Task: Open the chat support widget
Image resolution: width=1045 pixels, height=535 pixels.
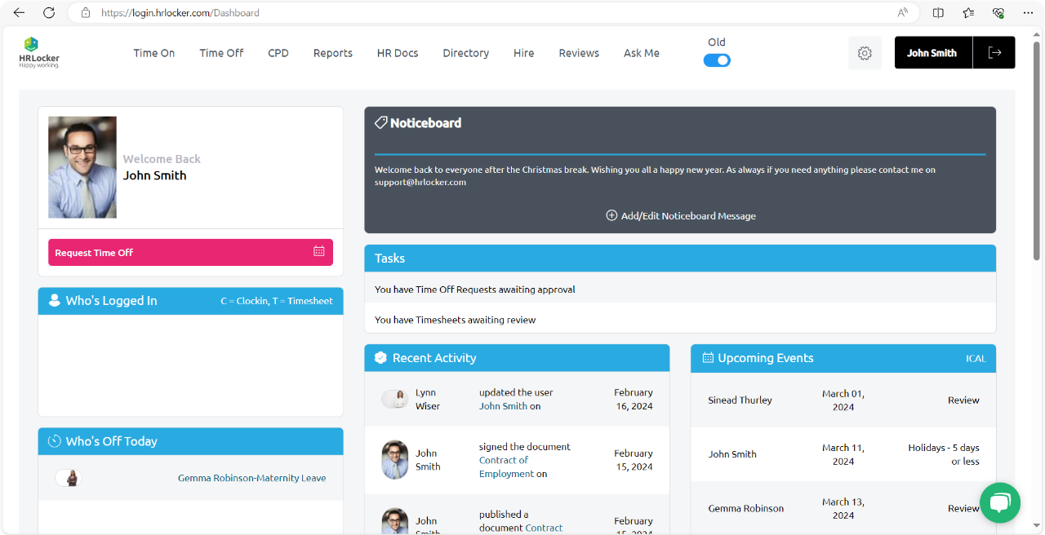Action: 1000,503
